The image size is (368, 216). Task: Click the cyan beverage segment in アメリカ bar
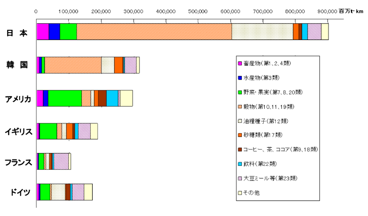[x=113, y=98]
